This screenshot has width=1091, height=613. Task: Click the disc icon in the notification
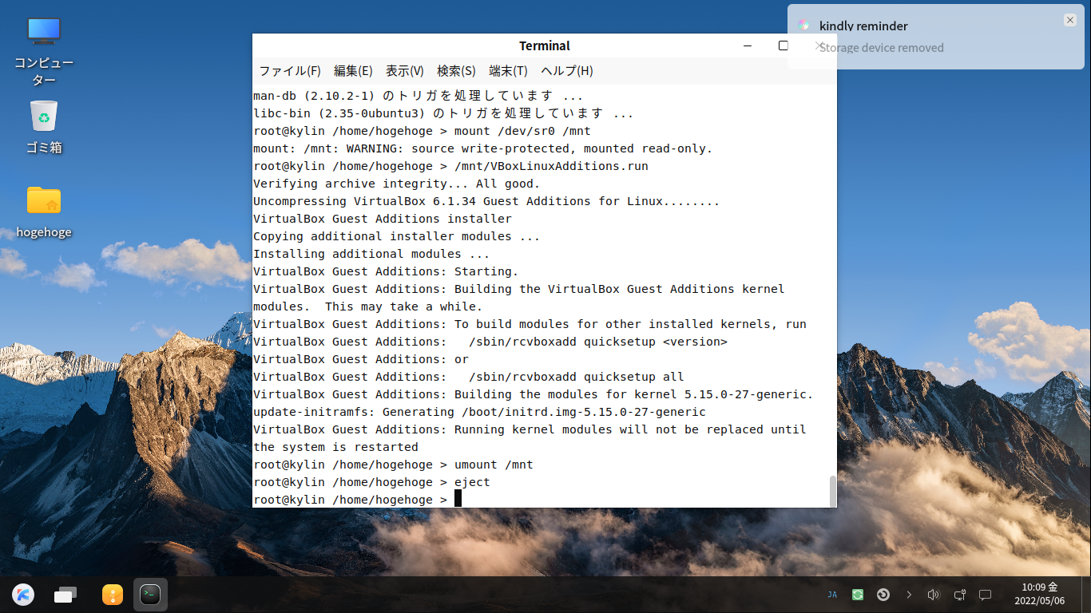pos(803,26)
